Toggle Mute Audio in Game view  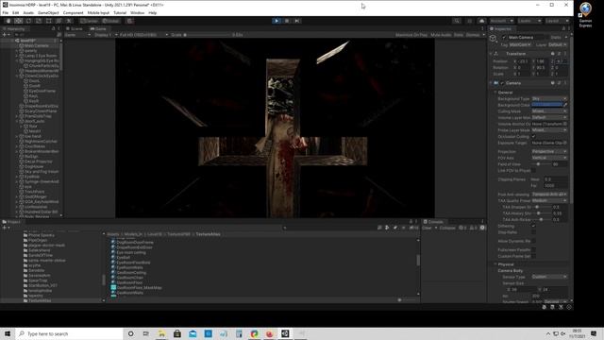point(441,35)
